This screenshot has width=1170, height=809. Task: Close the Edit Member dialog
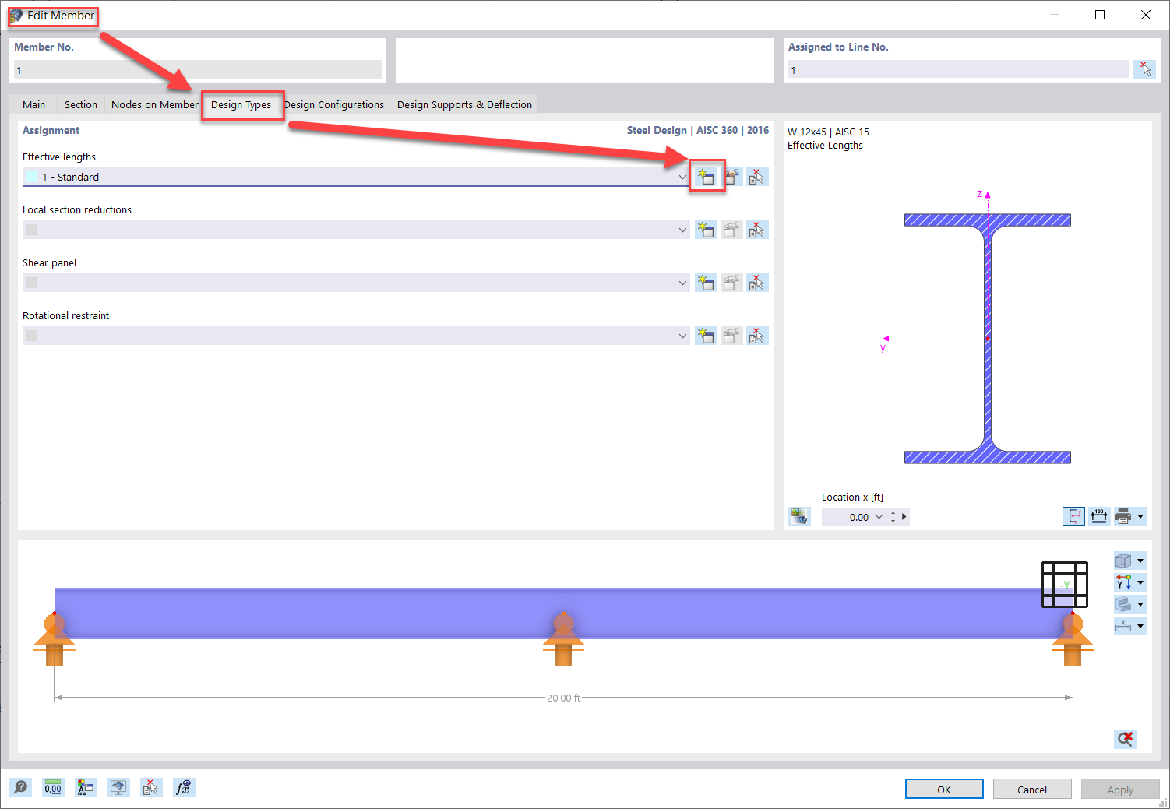click(1146, 15)
